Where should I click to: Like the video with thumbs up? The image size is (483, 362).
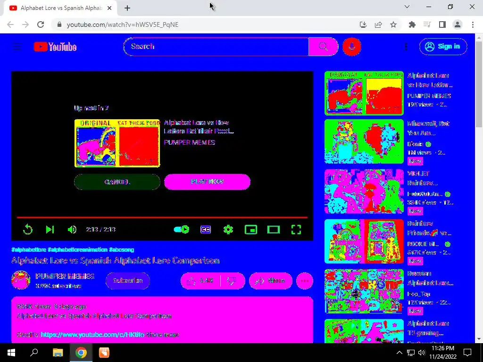point(200,281)
